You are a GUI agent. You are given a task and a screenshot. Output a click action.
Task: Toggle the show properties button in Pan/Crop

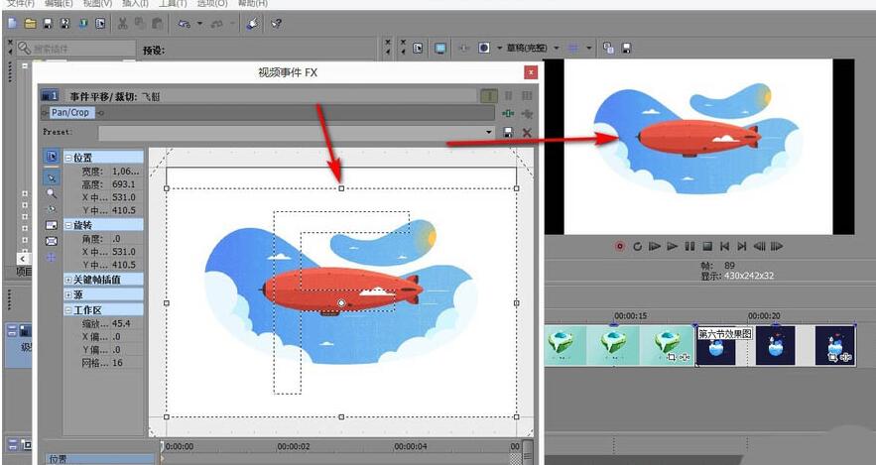(x=52, y=157)
